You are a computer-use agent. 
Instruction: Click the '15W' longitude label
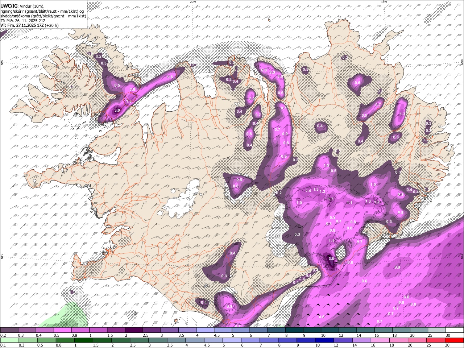[x=384, y=2]
